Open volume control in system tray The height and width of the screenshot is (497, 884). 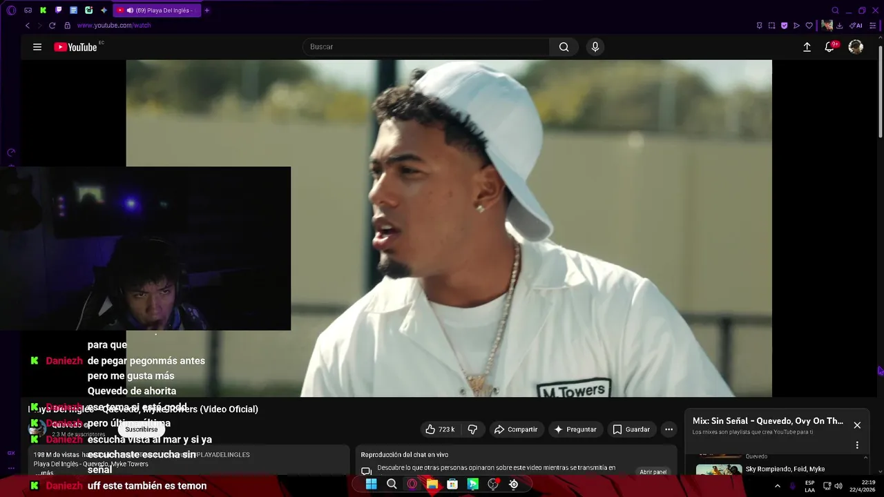[x=838, y=486]
